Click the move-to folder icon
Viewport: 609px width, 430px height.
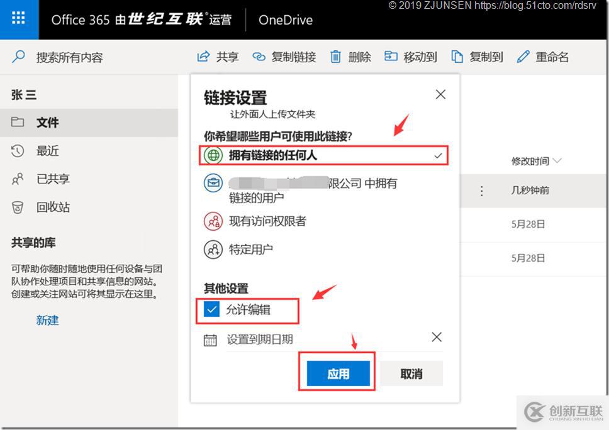[391, 57]
